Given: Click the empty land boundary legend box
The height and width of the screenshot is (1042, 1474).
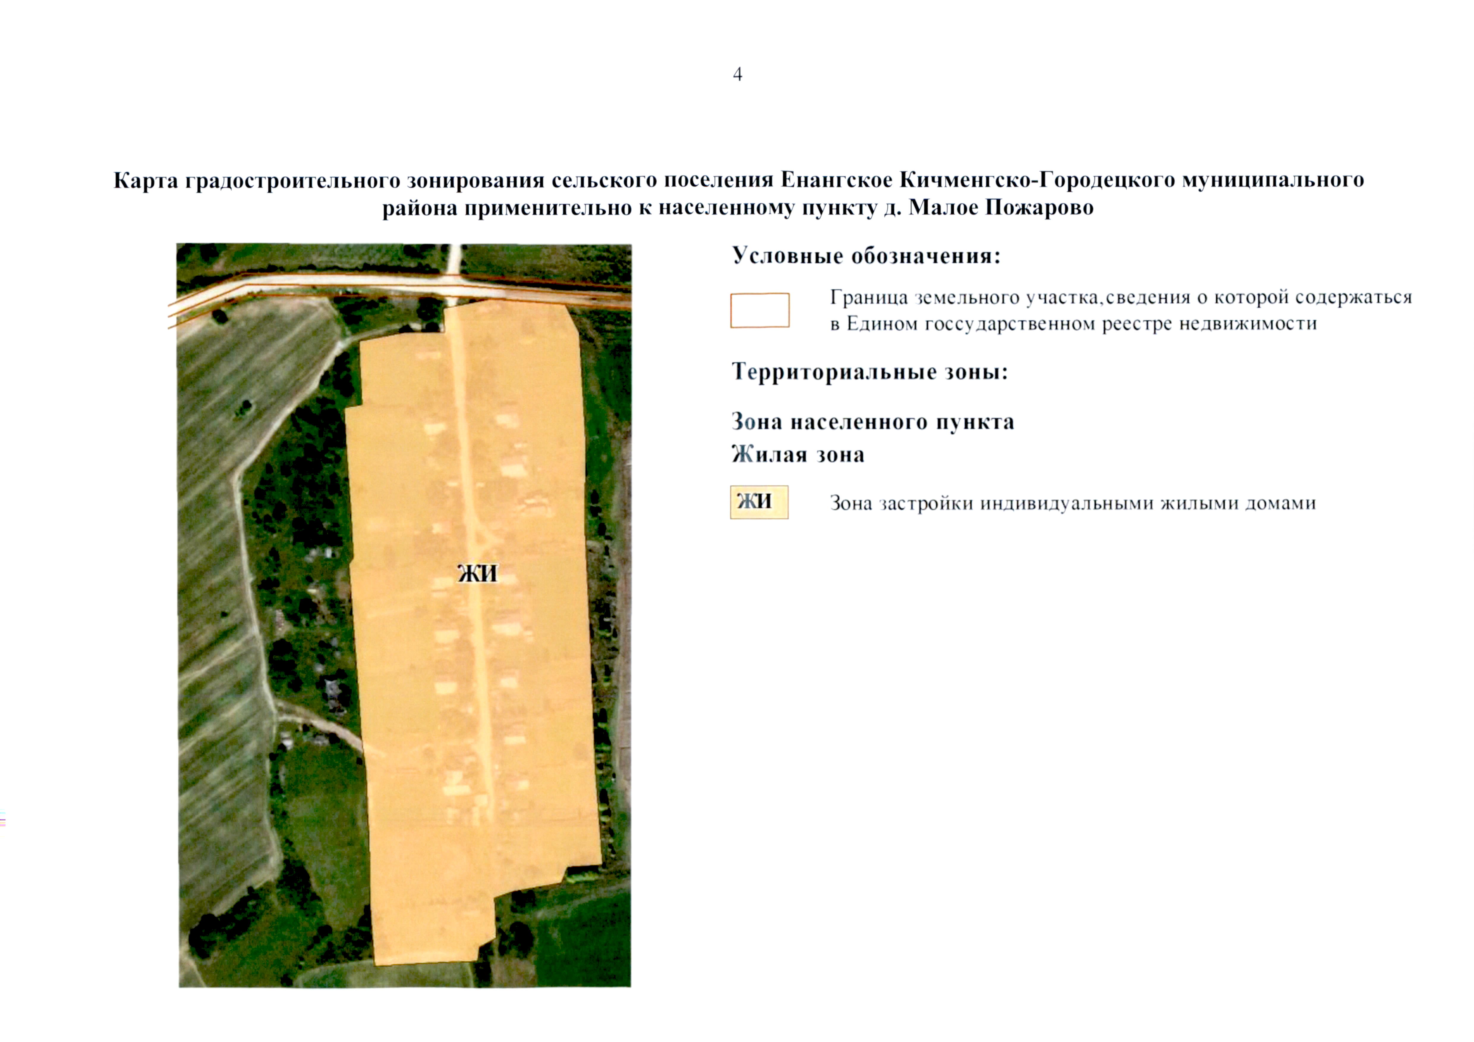Looking at the screenshot, I should (760, 310).
